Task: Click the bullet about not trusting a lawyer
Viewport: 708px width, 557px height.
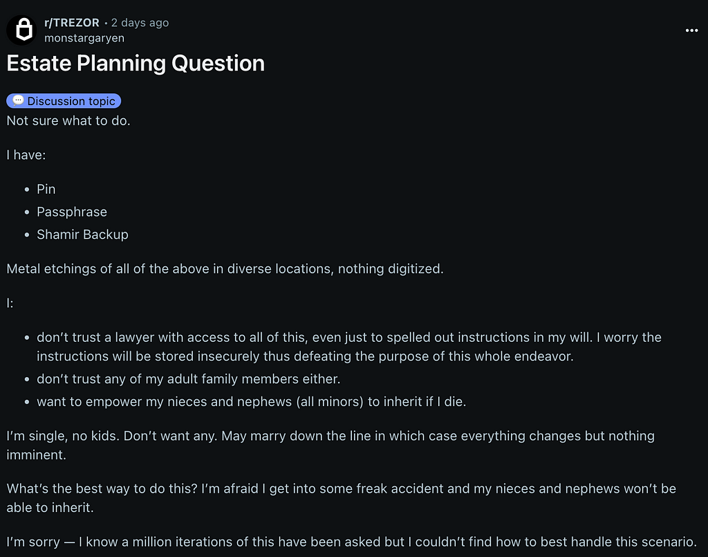Action: point(349,347)
